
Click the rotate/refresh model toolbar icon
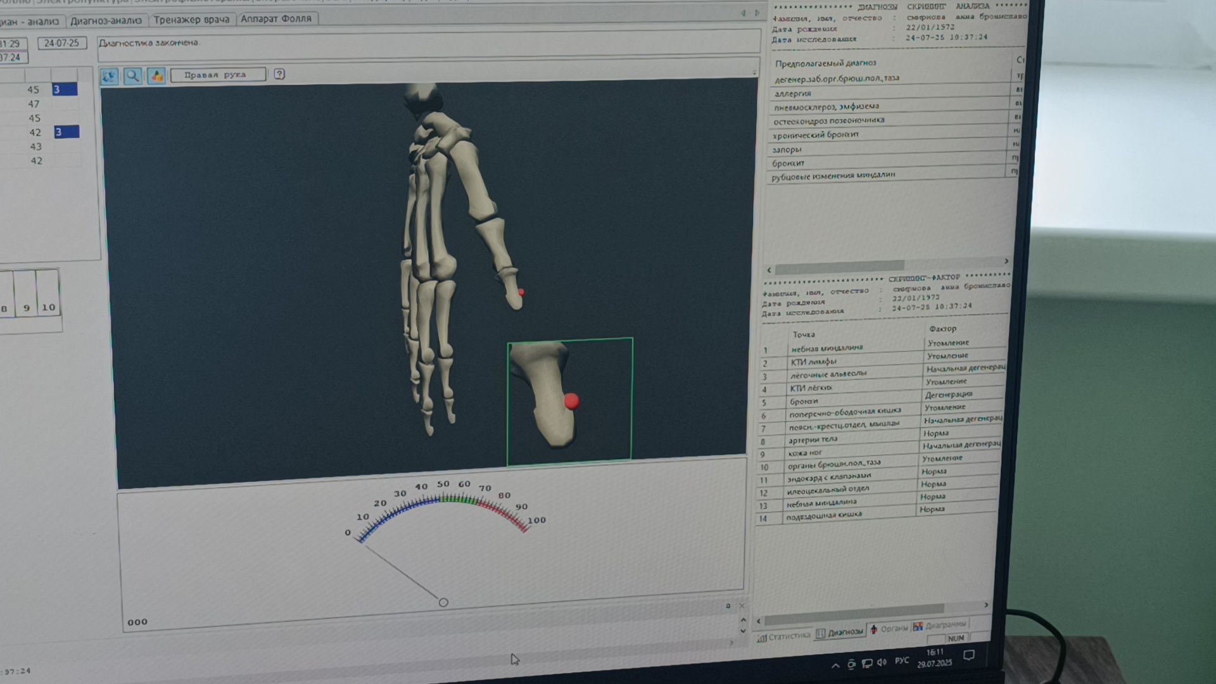[x=110, y=77]
